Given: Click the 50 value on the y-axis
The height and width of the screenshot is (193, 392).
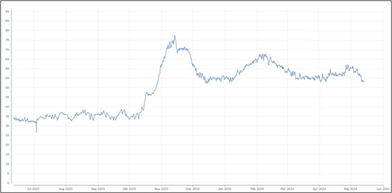Looking at the screenshot, I should (x=7, y=87).
